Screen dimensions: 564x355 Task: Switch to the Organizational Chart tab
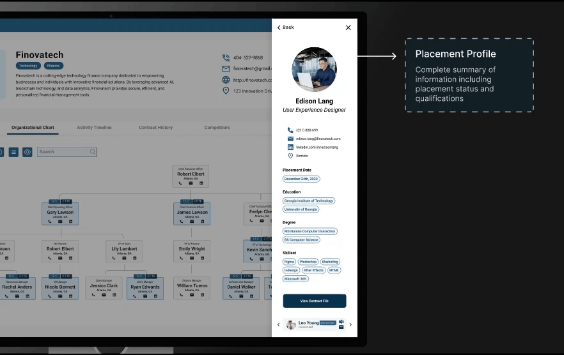33,128
